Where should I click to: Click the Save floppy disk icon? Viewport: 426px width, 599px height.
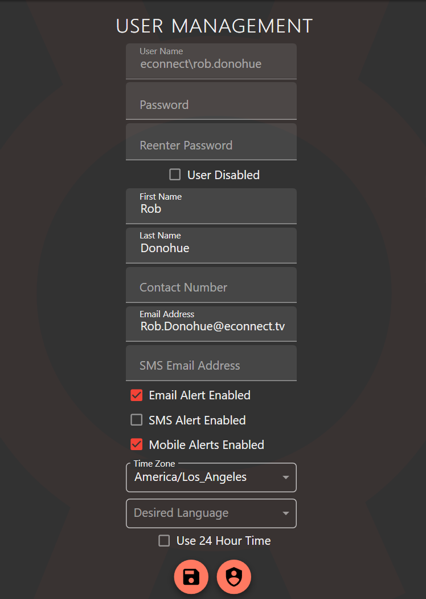click(x=191, y=577)
